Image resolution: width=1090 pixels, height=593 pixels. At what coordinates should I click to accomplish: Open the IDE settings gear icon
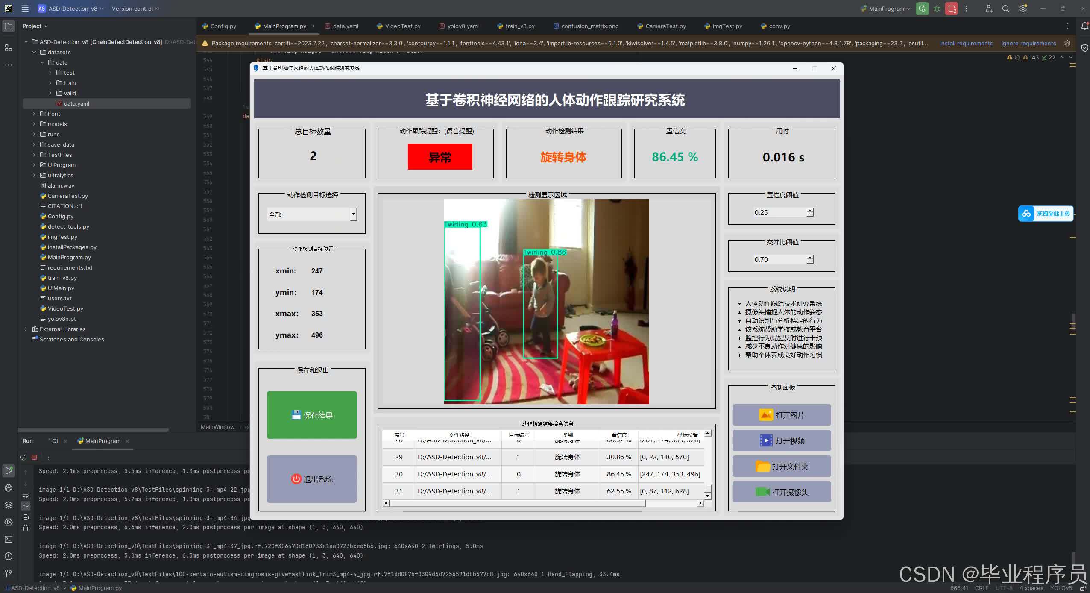1023,9
